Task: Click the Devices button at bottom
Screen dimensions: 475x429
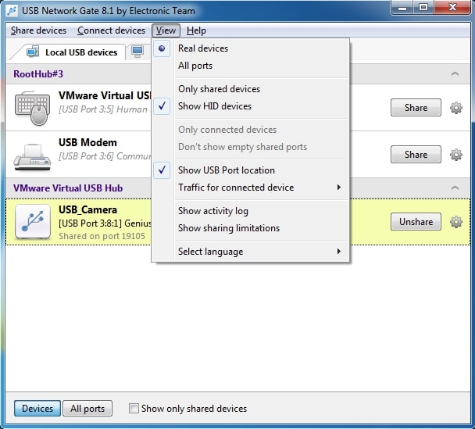Action: click(37, 409)
